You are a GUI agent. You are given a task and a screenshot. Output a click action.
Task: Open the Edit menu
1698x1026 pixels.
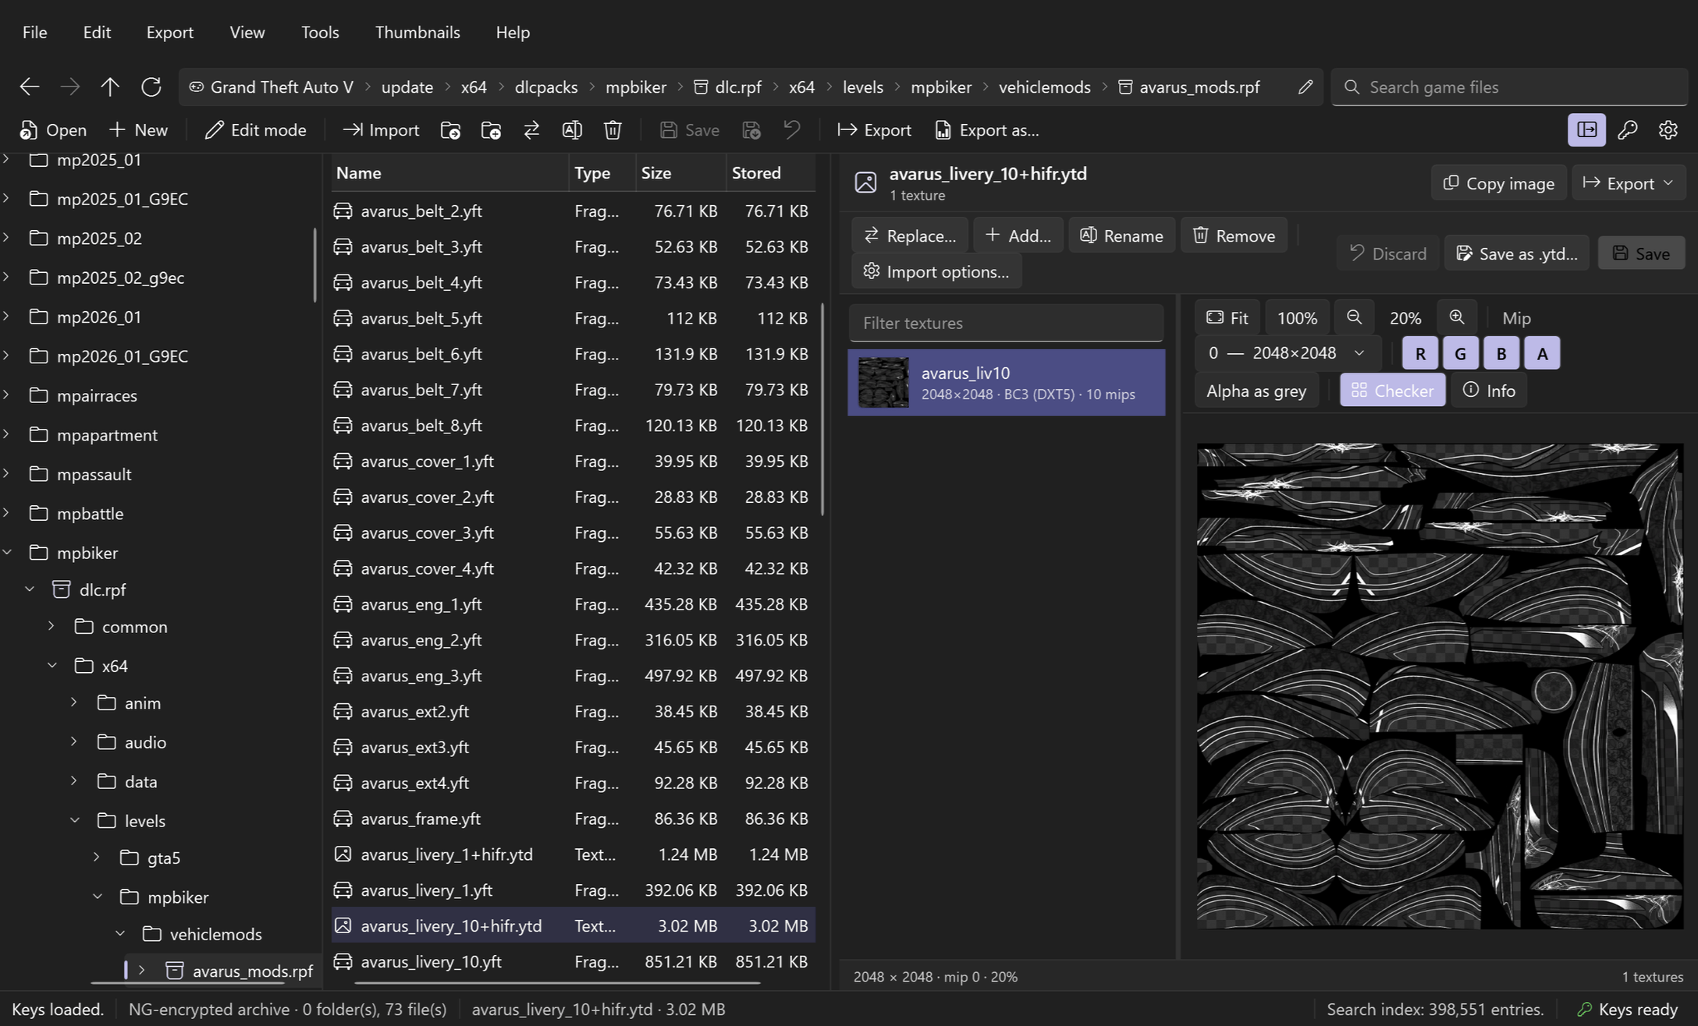97,32
